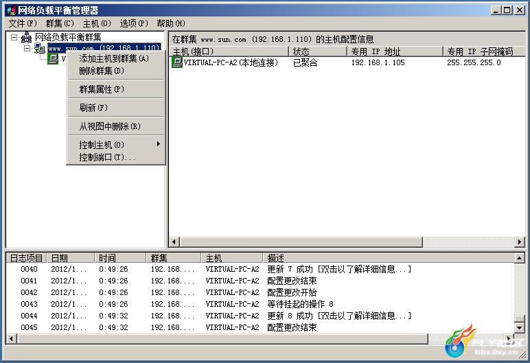The image size is (530, 363).
Task: Open the 选项(P) menu
Action: (x=134, y=23)
